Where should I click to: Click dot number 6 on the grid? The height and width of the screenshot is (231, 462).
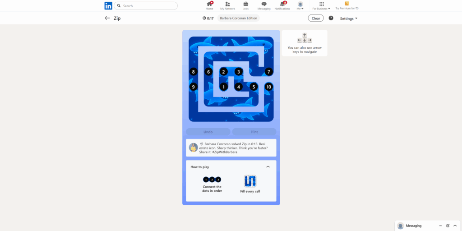pyautogui.click(x=208, y=72)
